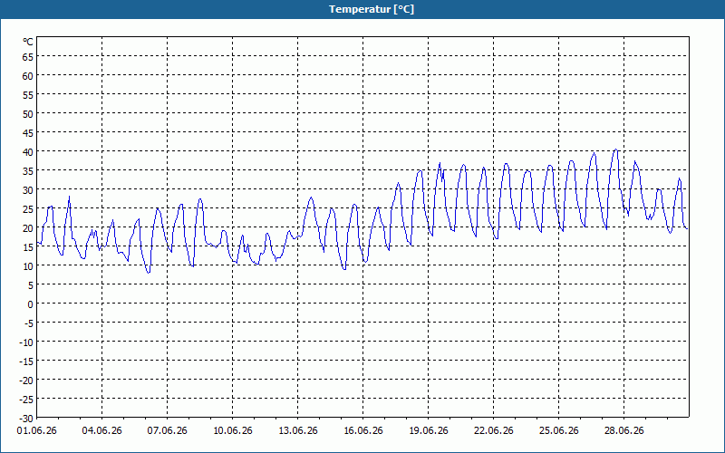Click the 07.06.26 date label
This screenshot has width=725, height=453.
click(x=167, y=430)
